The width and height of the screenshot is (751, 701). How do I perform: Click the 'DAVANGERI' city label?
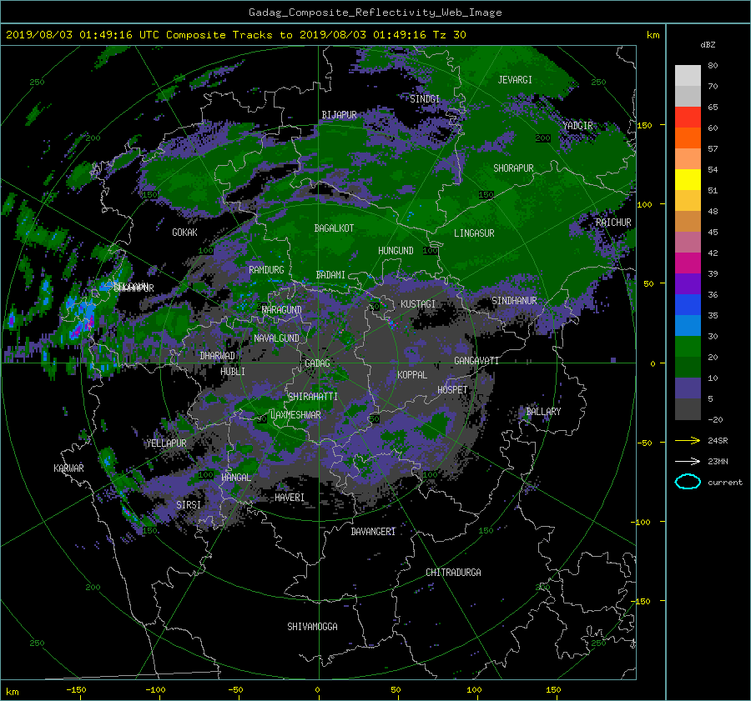tap(373, 532)
